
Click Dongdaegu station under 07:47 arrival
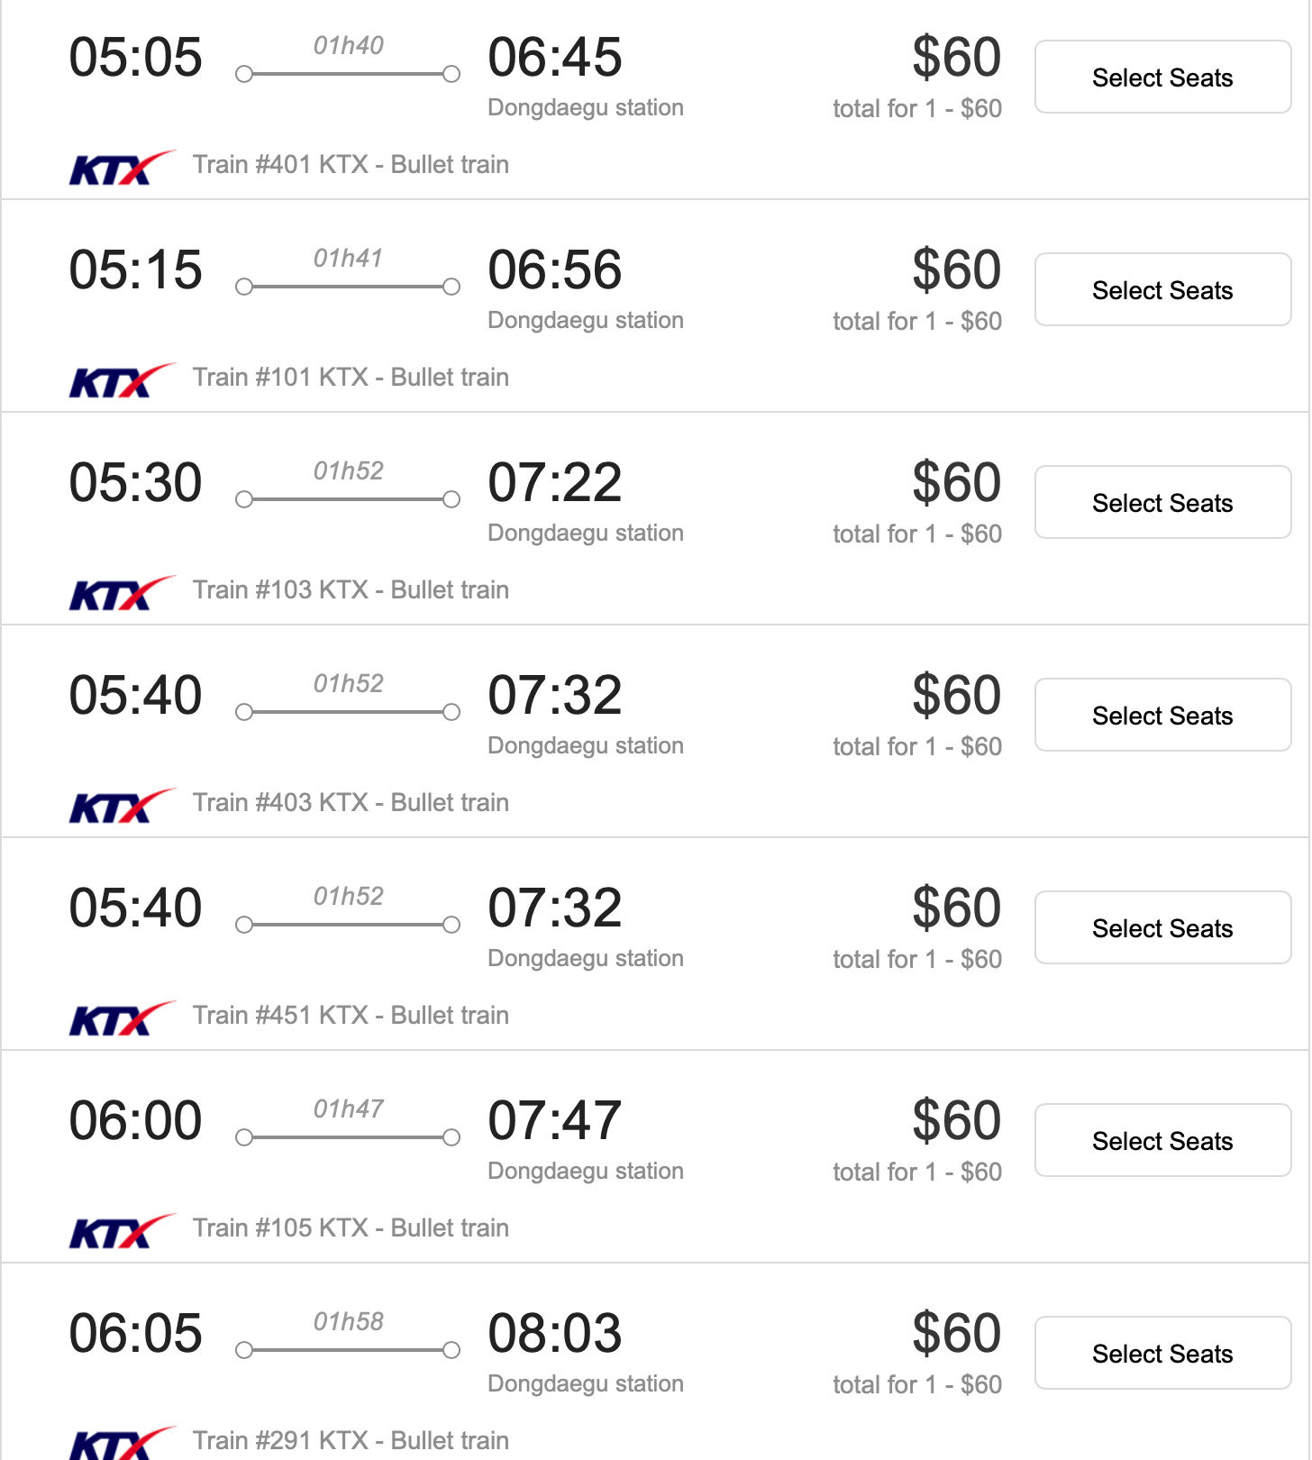(586, 1171)
